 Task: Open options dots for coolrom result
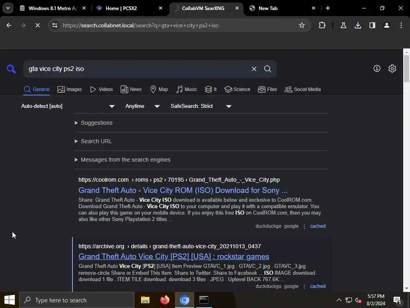[304, 226]
